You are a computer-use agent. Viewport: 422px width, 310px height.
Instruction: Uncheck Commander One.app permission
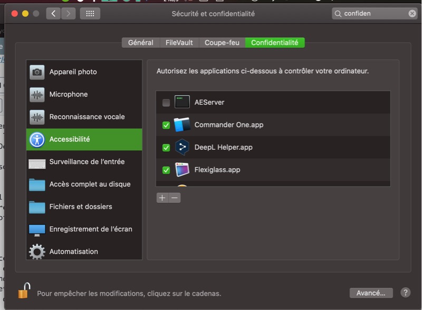click(x=166, y=125)
